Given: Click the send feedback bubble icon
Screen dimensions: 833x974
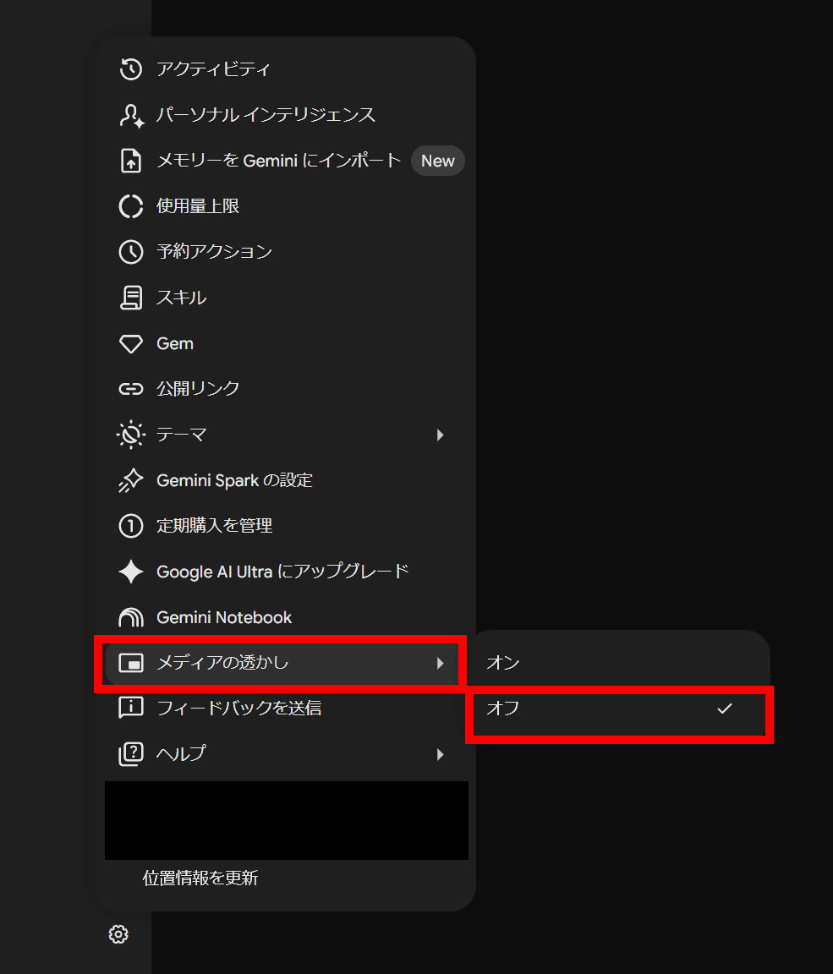Looking at the screenshot, I should click(130, 708).
